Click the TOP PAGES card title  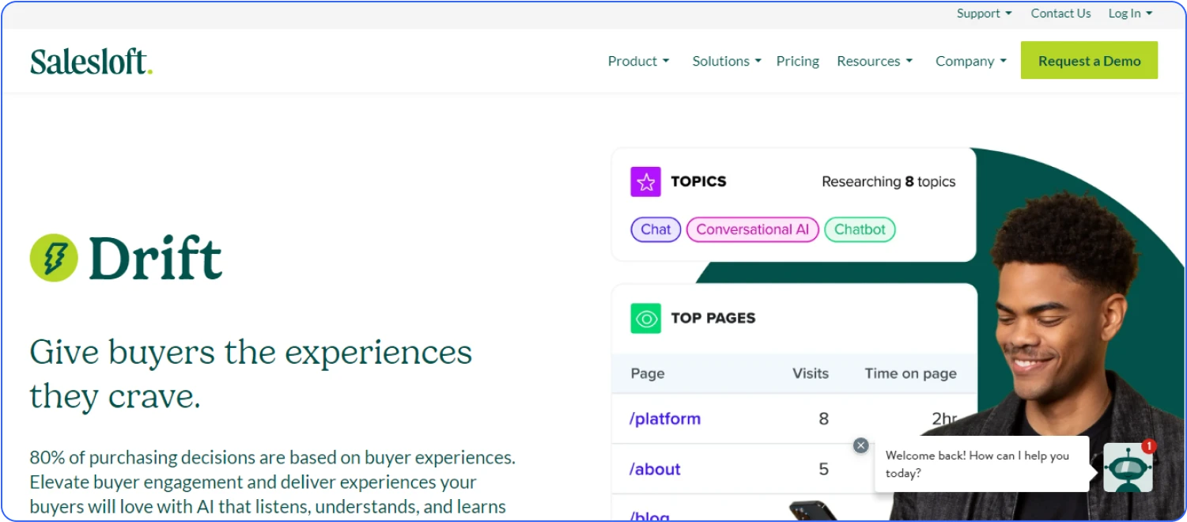(x=713, y=318)
